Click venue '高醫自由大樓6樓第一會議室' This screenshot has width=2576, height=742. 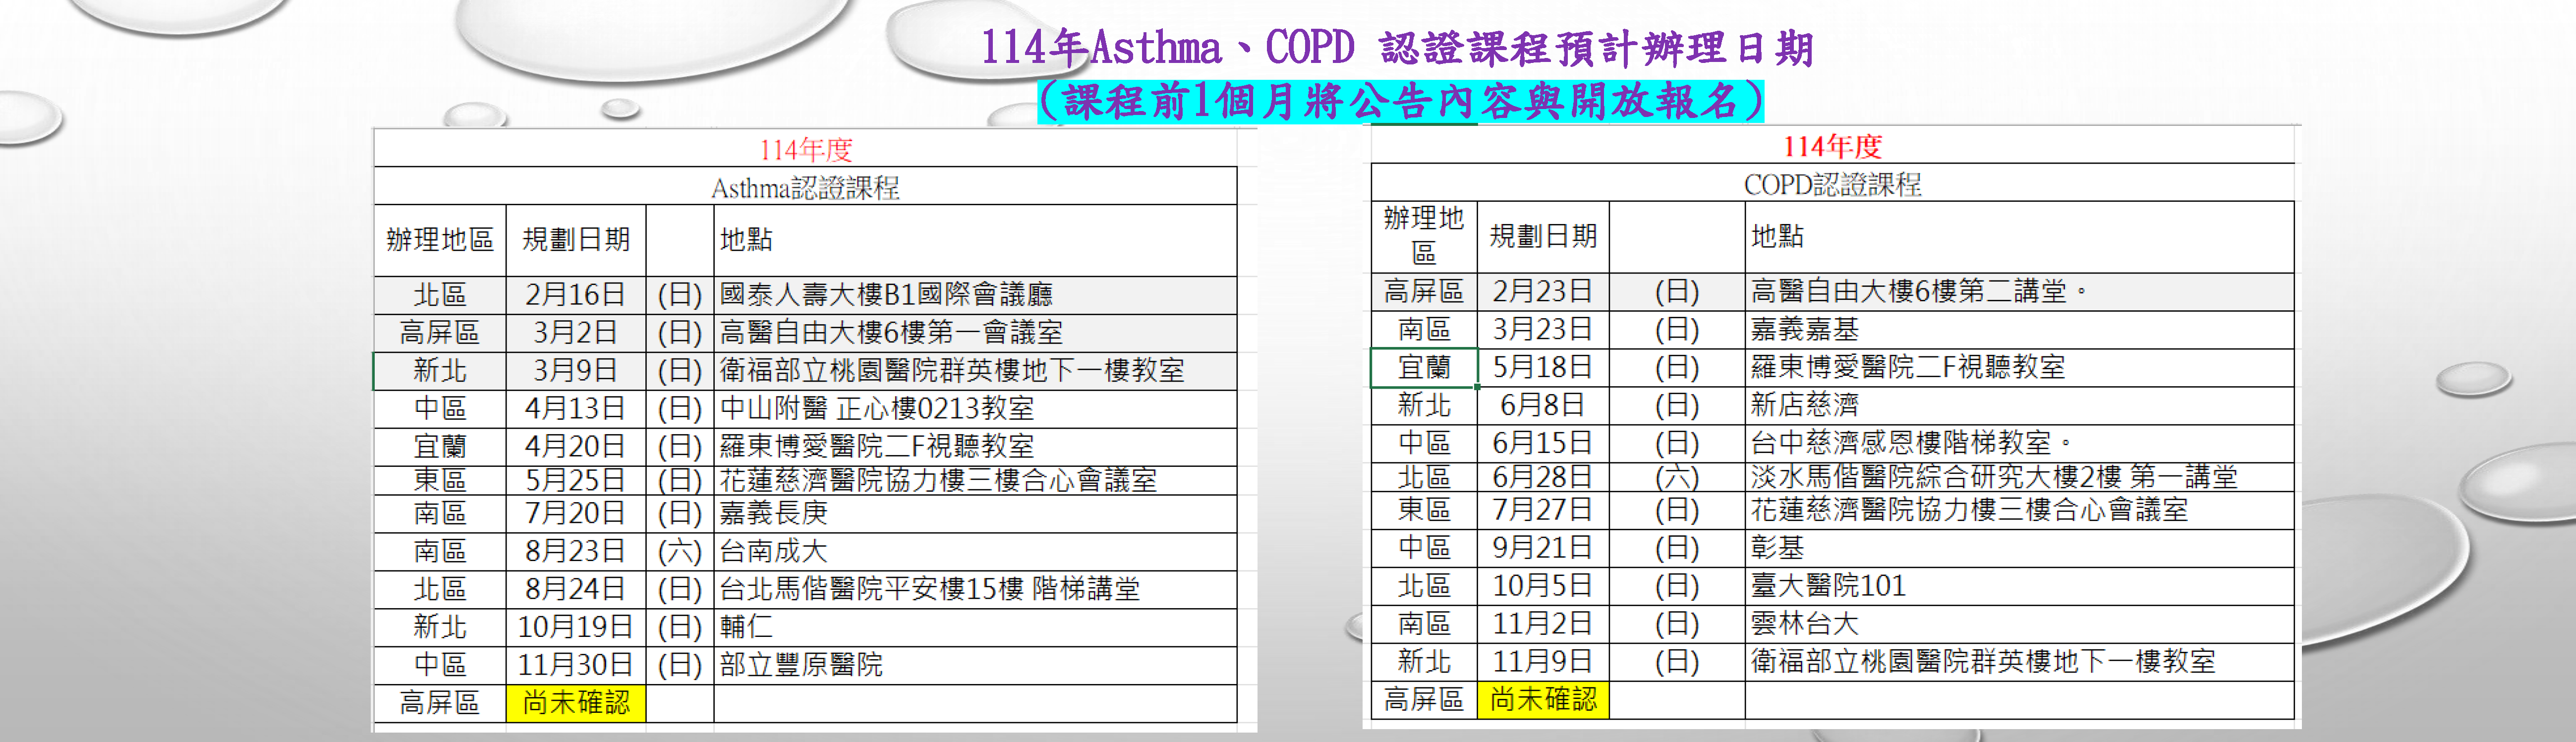[x=891, y=333]
